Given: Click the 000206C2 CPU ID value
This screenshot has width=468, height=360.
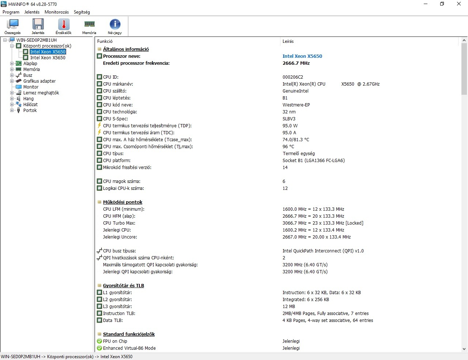Looking at the screenshot, I should [293, 77].
